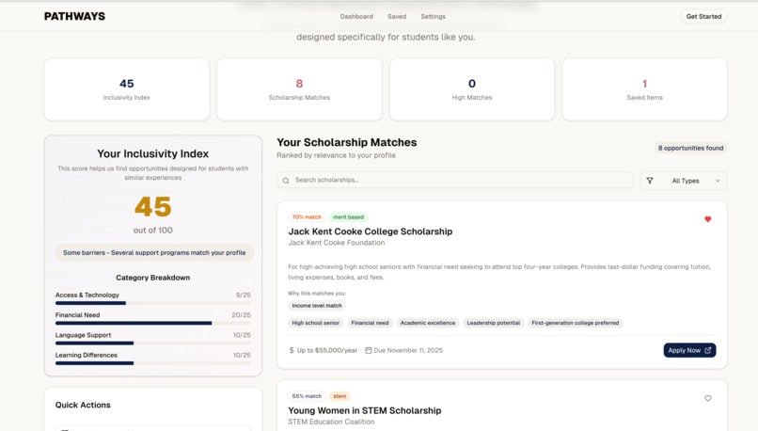The image size is (758, 431).
Task: Click the large 45 score number
Action: coord(152,207)
